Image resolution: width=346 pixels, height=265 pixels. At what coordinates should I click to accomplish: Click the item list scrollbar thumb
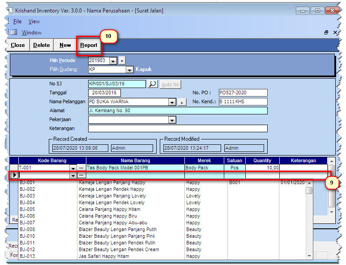(x=309, y=190)
